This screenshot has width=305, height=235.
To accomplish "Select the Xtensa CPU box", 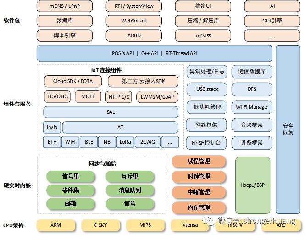I will coord(190,225).
